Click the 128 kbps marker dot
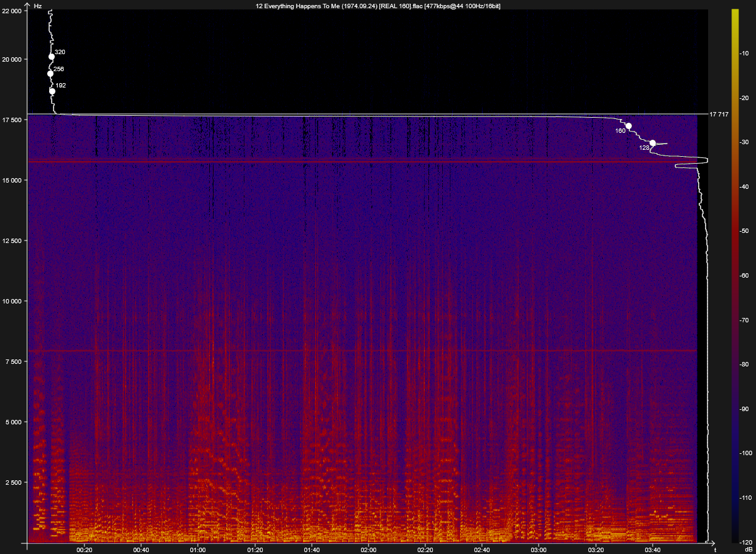This screenshot has height=554, width=756. pyautogui.click(x=653, y=143)
